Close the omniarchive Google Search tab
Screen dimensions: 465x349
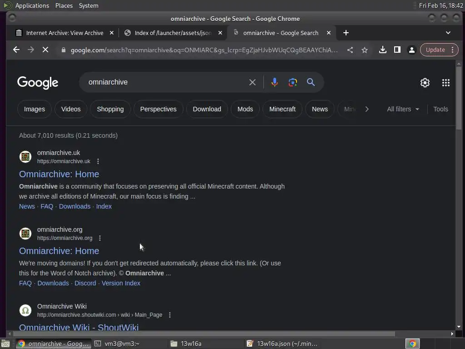point(329,33)
